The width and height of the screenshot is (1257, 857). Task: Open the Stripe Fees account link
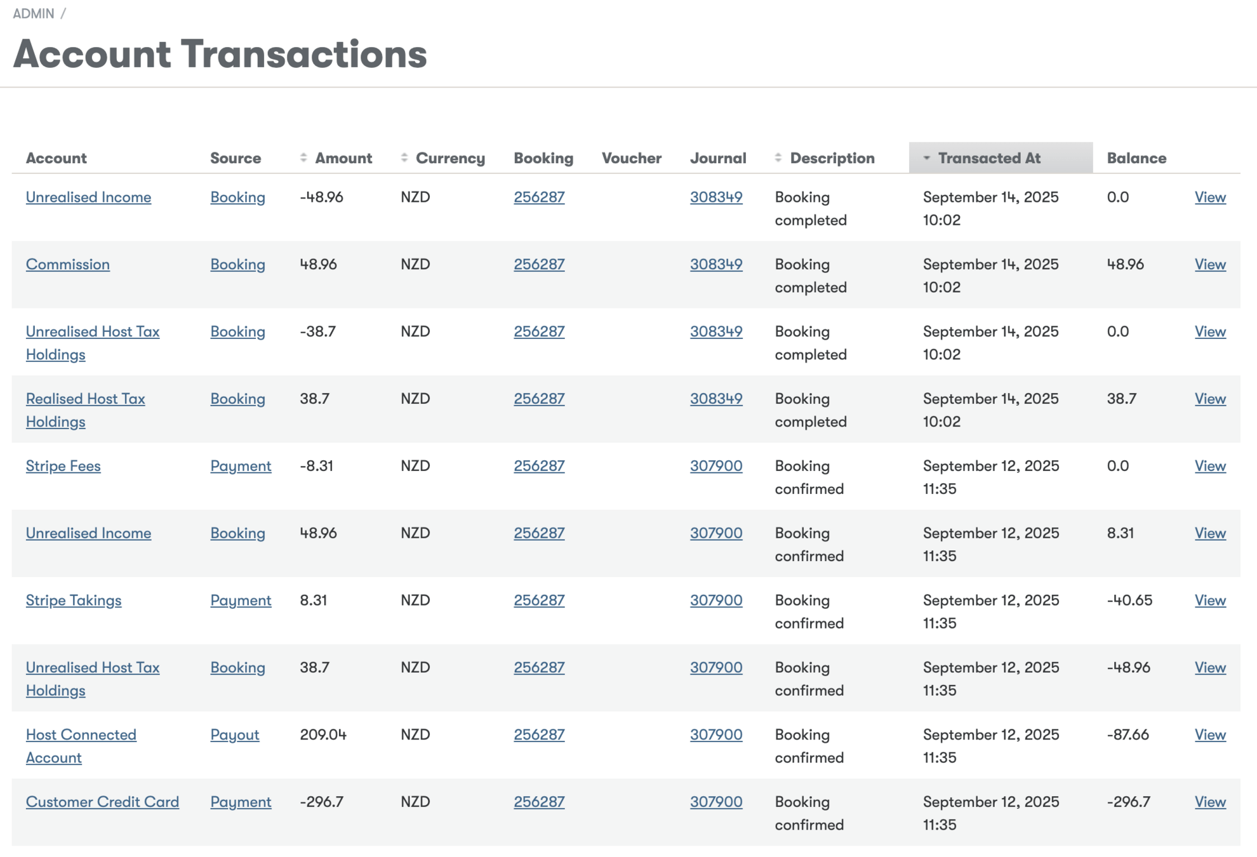pos(63,466)
